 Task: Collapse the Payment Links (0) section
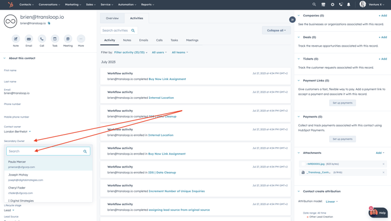[299, 81]
